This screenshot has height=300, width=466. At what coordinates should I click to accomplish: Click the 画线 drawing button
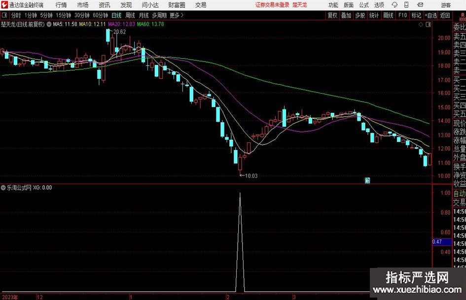click(x=389, y=15)
